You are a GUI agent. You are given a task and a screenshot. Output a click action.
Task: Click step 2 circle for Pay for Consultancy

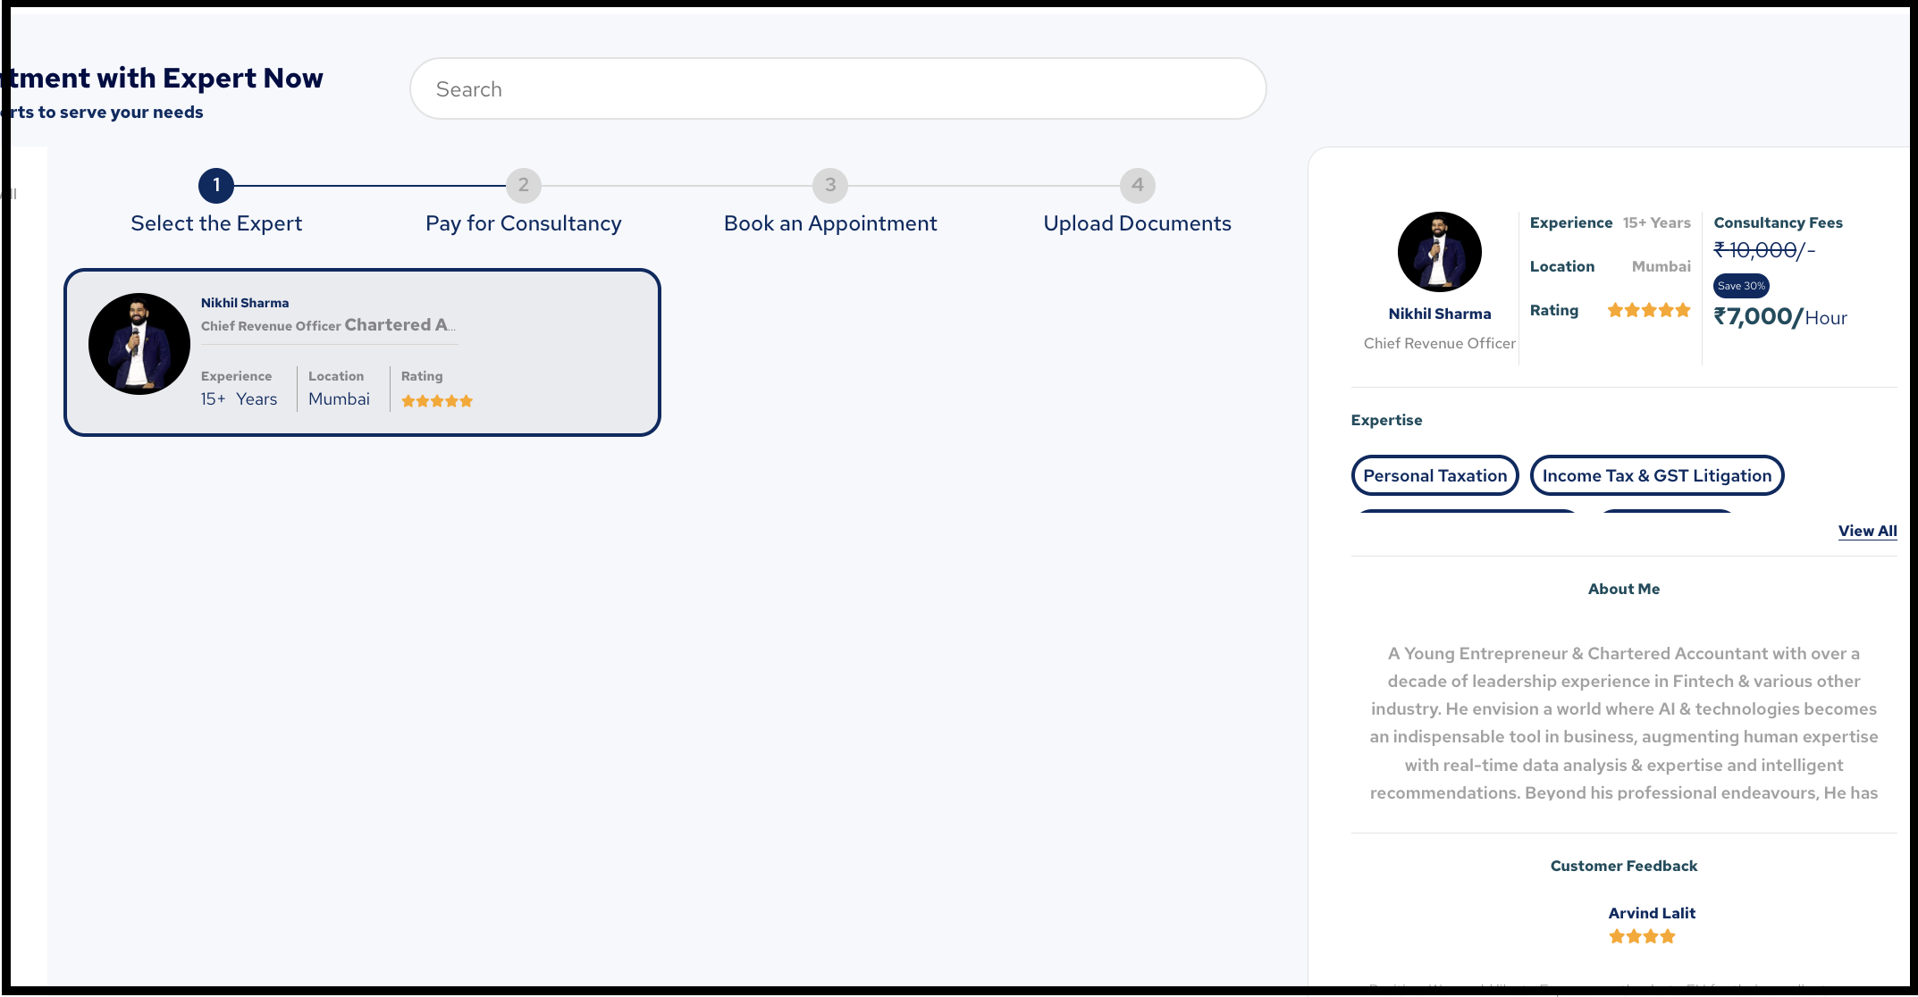tap(524, 186)
